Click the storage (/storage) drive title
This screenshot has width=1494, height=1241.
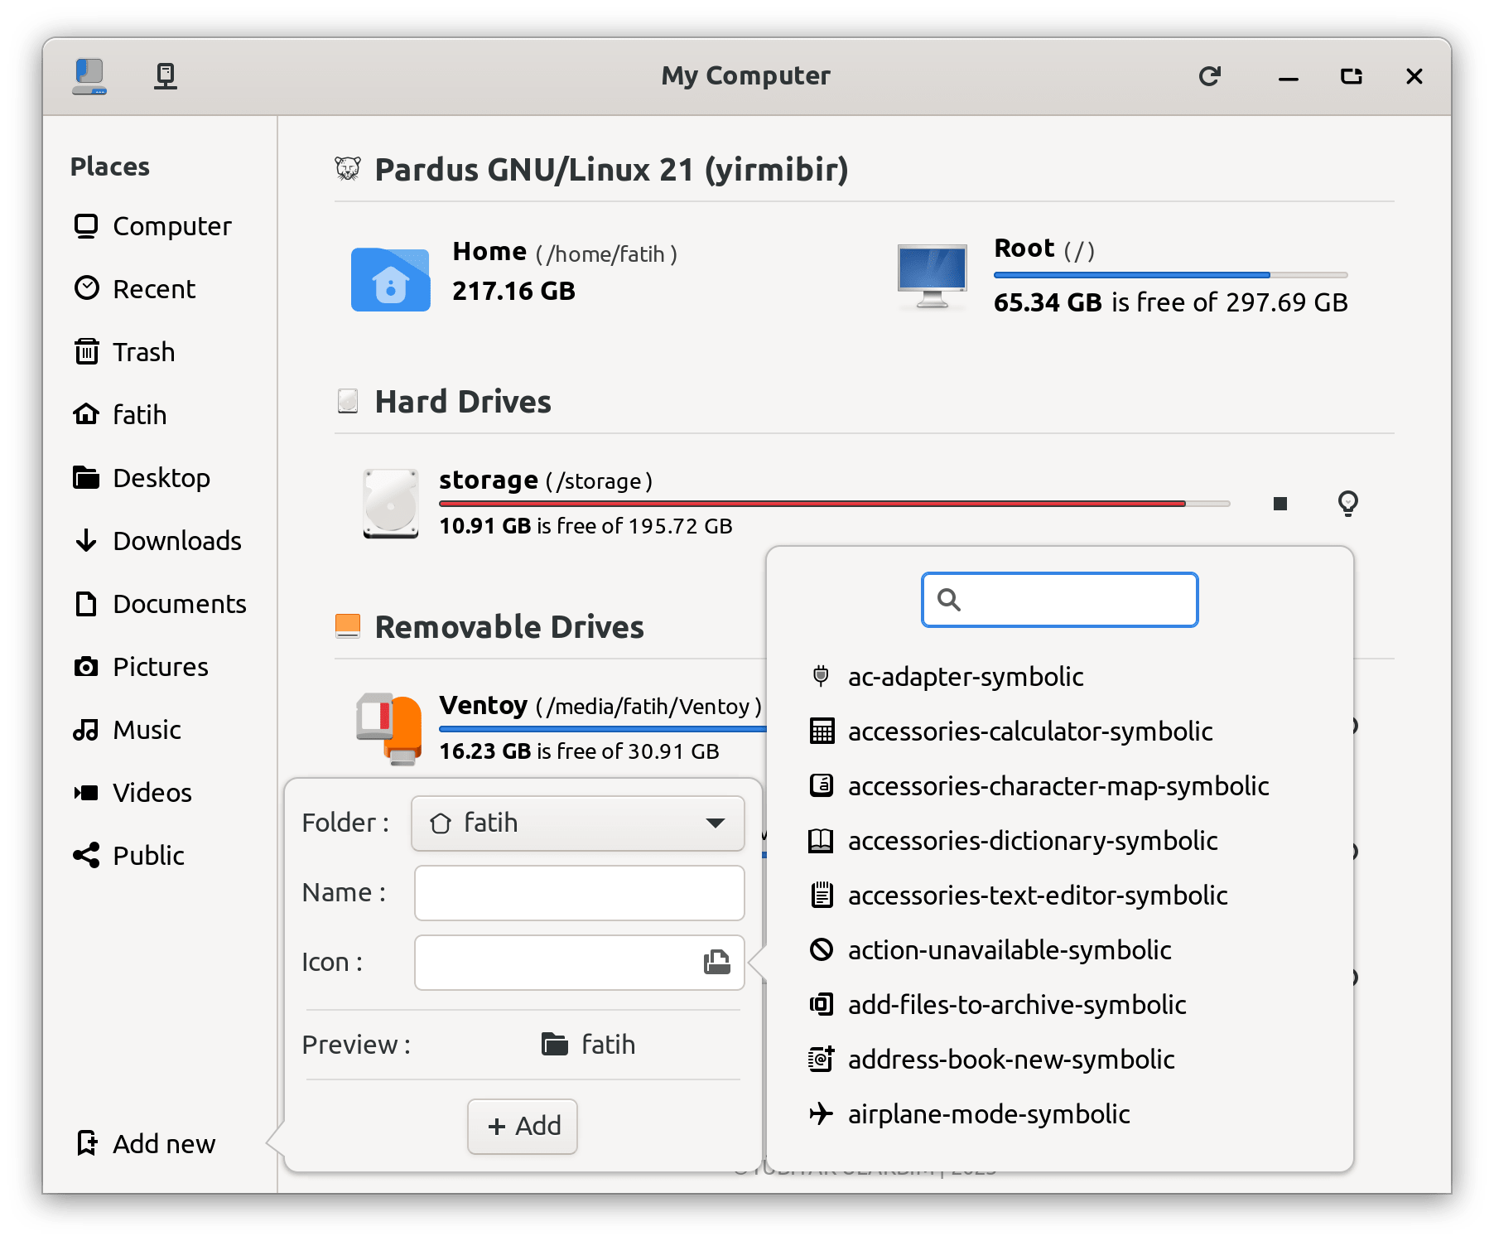click(x=546, y=480)
